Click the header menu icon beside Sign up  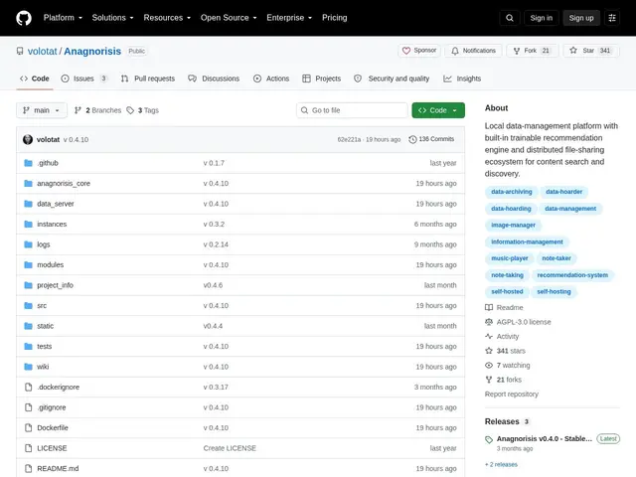pos(612,18)
